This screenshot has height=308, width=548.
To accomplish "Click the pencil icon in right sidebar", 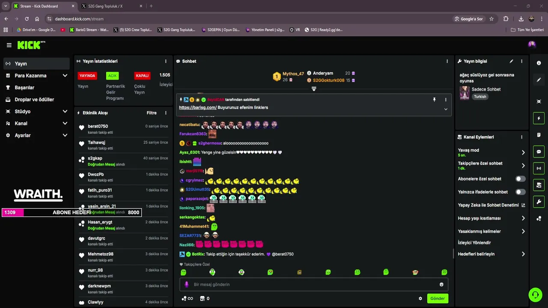I will [x=539, y=80].
